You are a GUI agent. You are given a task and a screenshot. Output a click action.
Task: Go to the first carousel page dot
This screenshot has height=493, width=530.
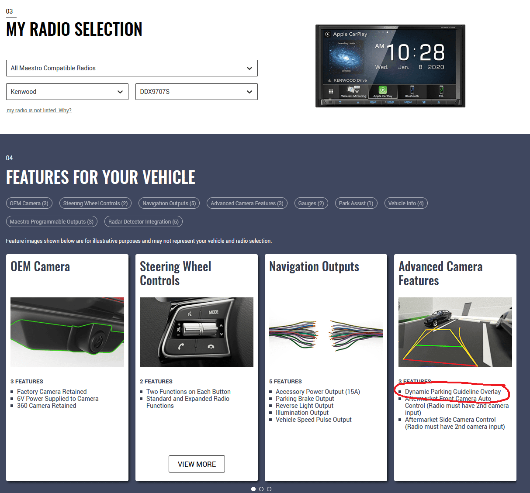pyautogui.click(x=253, y=489)
